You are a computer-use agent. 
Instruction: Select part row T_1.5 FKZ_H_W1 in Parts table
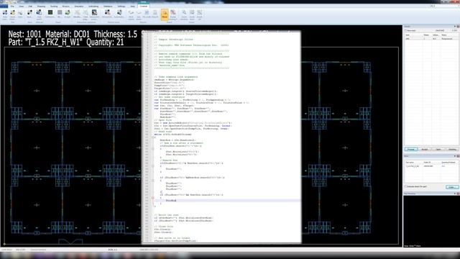point(431,166)
